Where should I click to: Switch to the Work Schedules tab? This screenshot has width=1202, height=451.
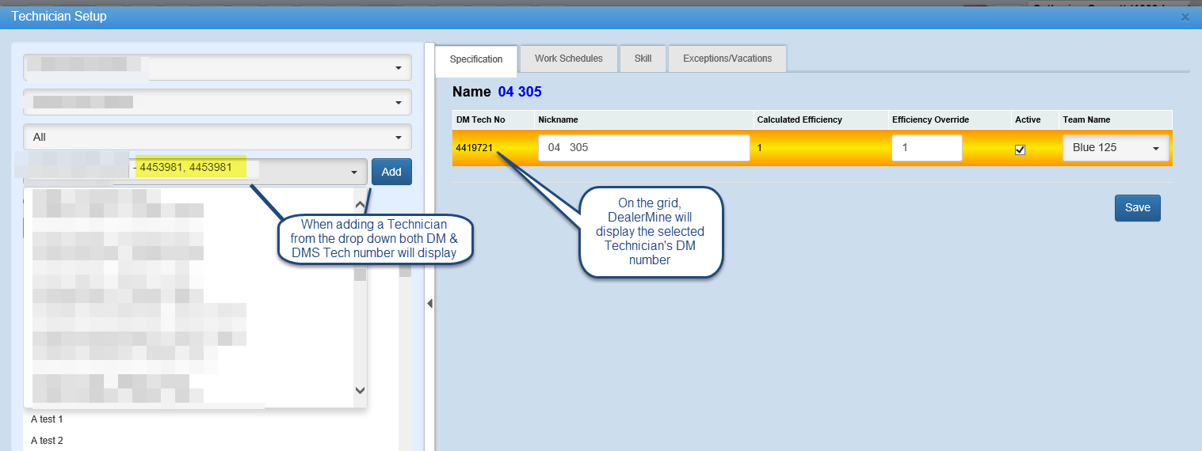tap(568, 59)
